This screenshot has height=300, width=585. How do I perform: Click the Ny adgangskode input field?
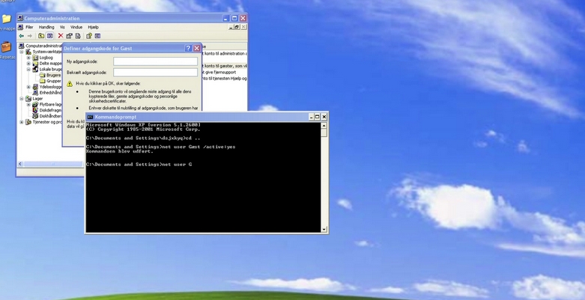[x=155, y=61]
